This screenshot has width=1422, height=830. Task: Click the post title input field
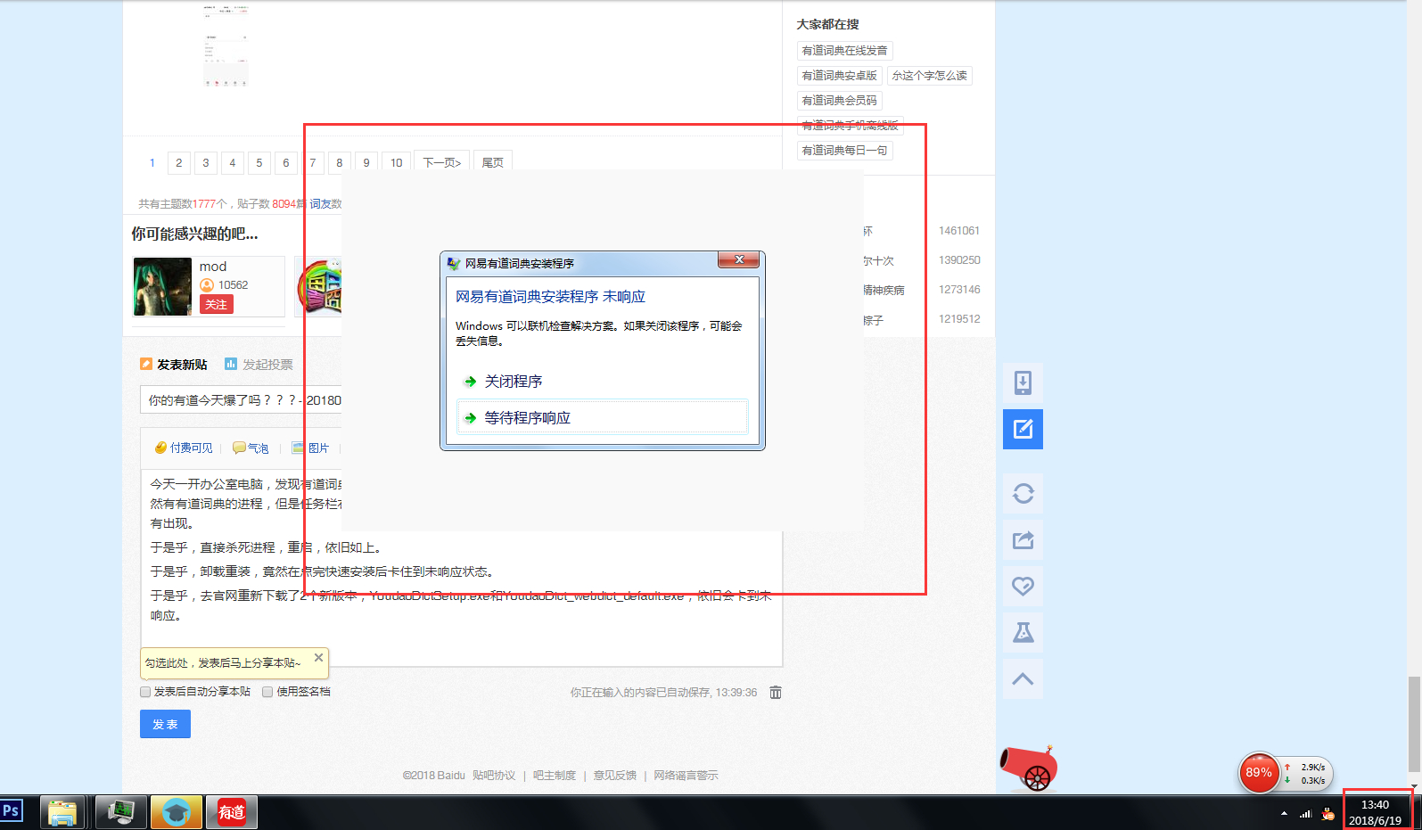[x=241, y=400]
